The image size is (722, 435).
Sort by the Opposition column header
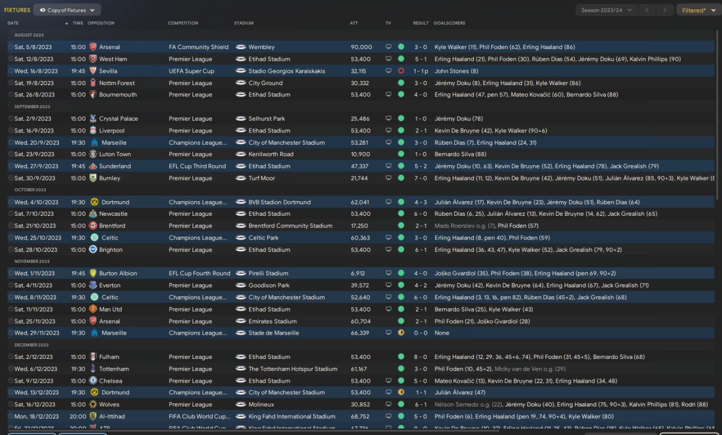pyautogui.click(x=101, y=23)
